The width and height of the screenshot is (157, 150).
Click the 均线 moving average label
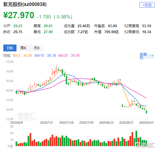pyautogui.click(x=7, y=56)
